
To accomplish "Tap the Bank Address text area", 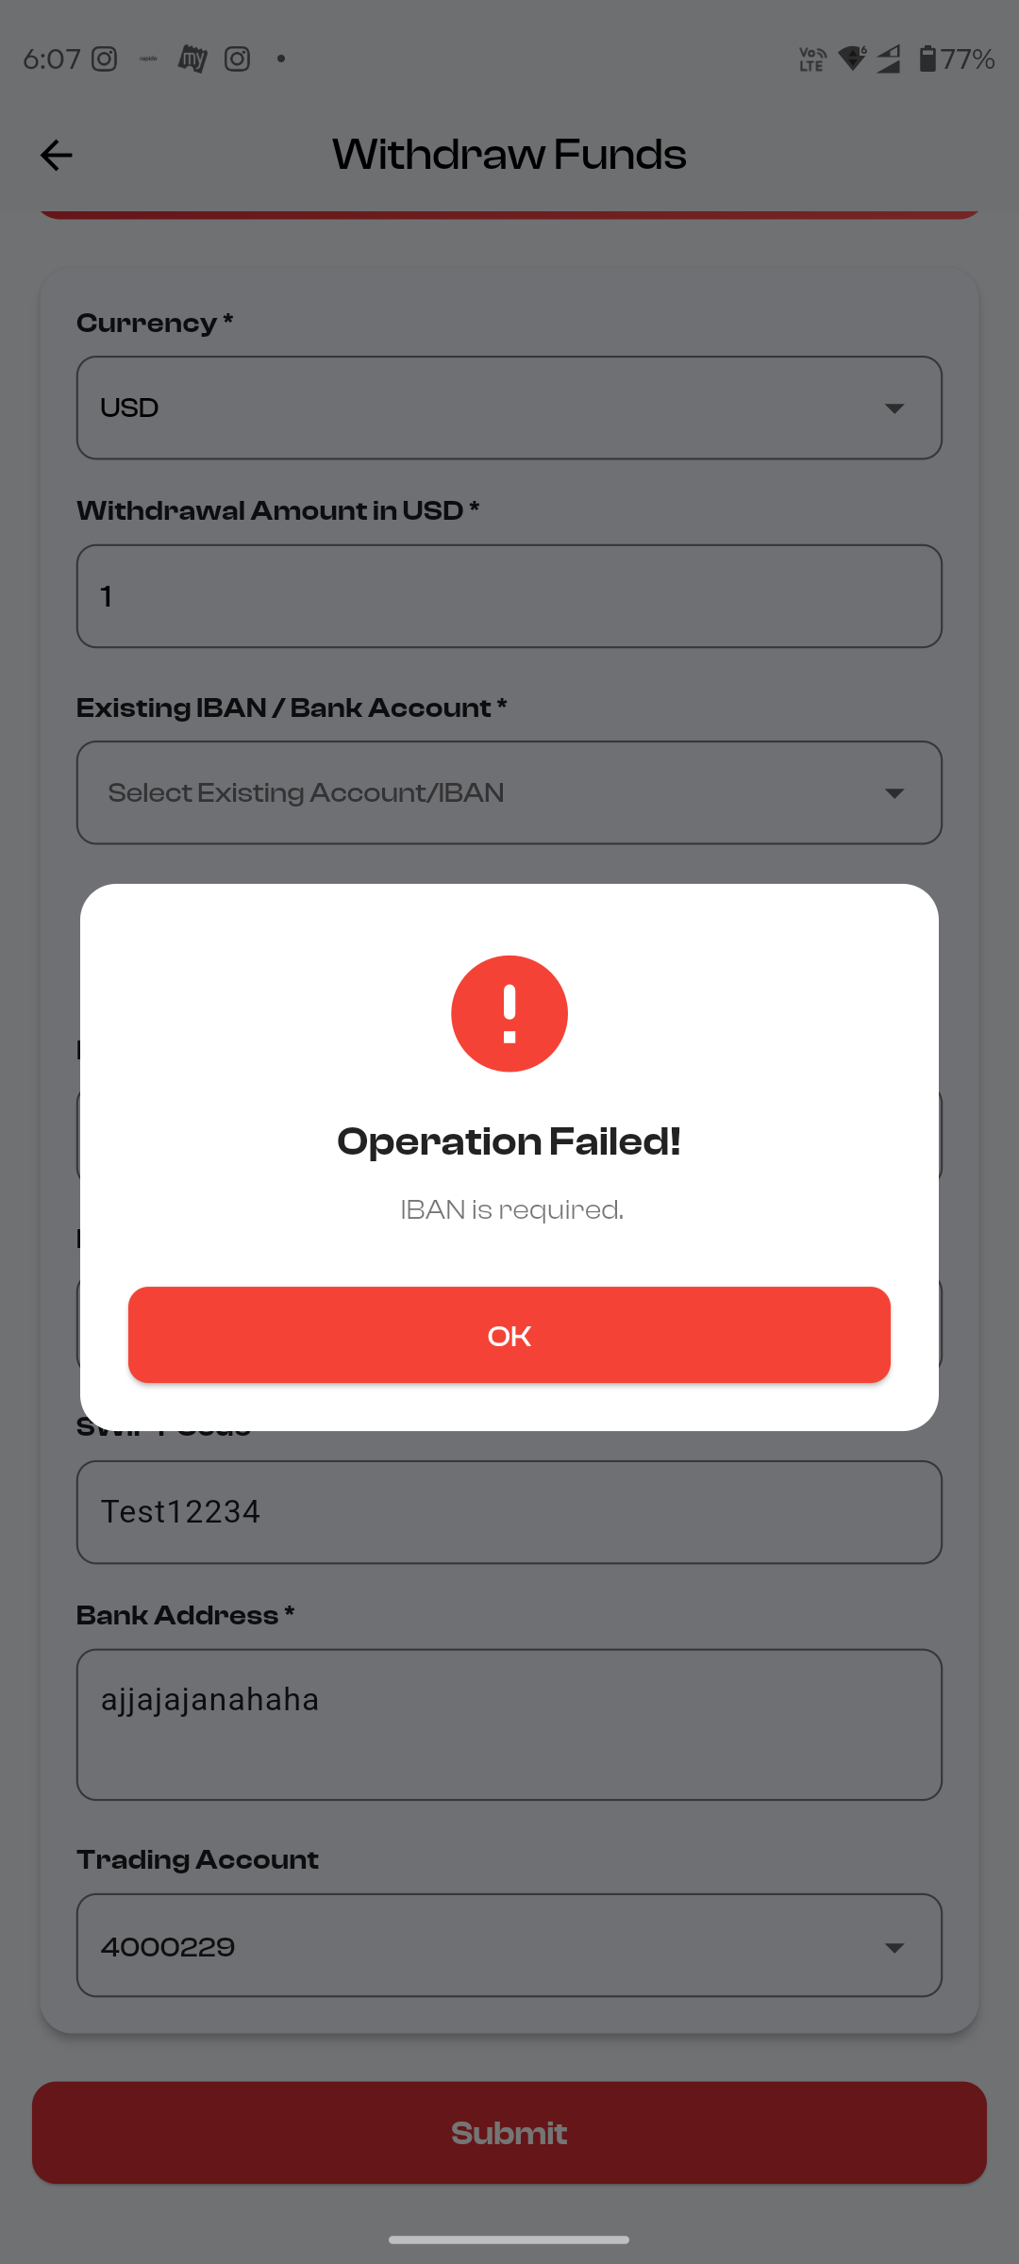I will point(509,1724).
